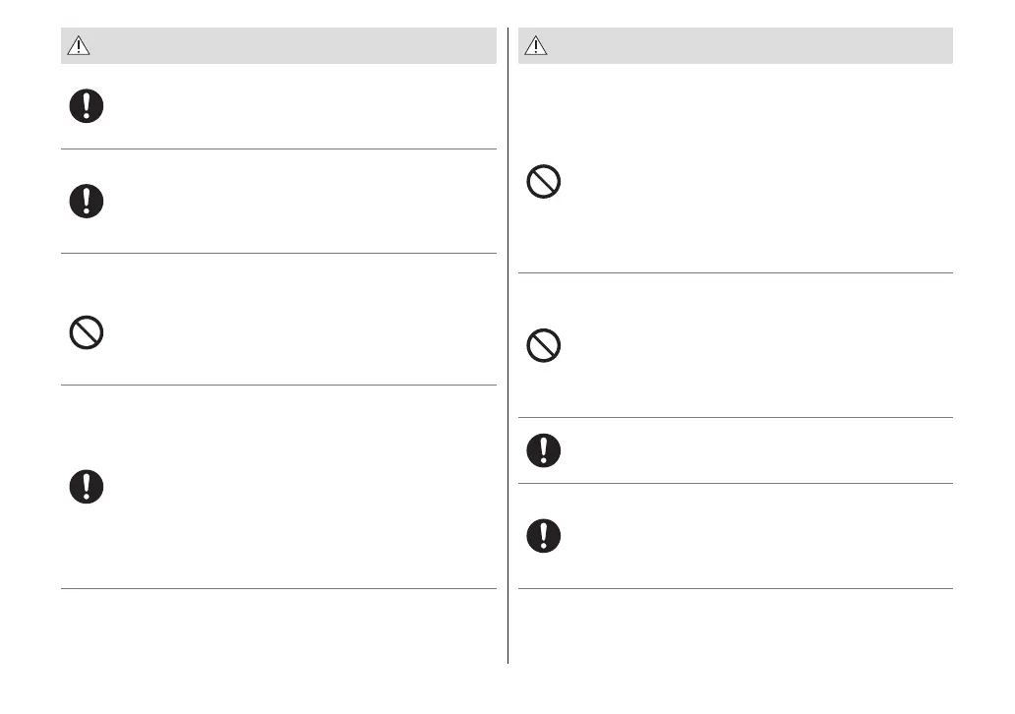1015x714 pixels.
Task: Click the divider between the two right prohibition icons
Action: point(736,273)
